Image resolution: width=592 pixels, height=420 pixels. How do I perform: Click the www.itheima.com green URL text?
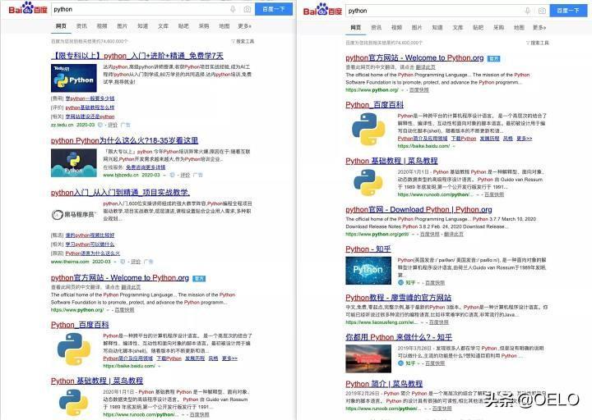(70, 262)
